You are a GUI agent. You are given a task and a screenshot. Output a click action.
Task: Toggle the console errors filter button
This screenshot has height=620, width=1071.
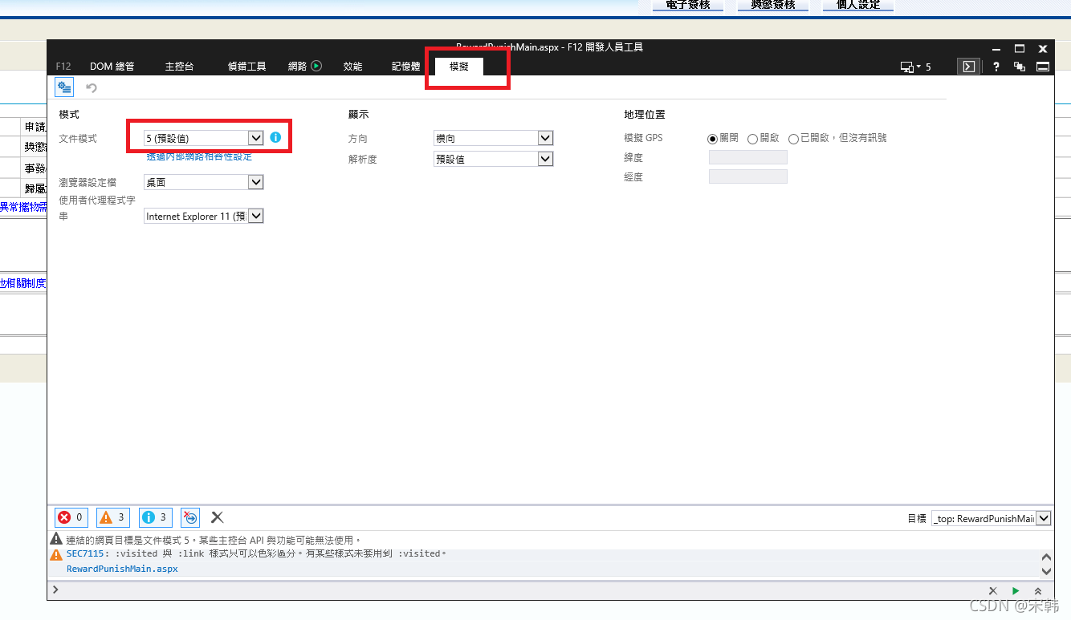click(71, 517)
